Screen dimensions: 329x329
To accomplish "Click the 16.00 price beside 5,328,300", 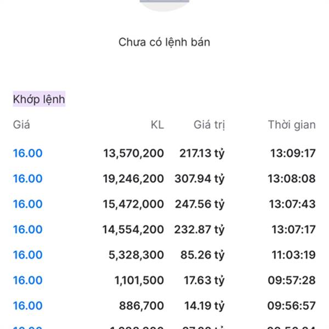I will pyautogui.click(x=28, y=255).
